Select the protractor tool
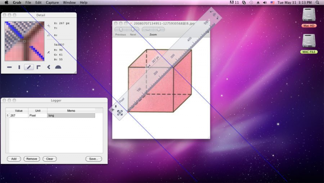Screen dimensions: 324x183 pyautogui.click(x=58, y=67)
